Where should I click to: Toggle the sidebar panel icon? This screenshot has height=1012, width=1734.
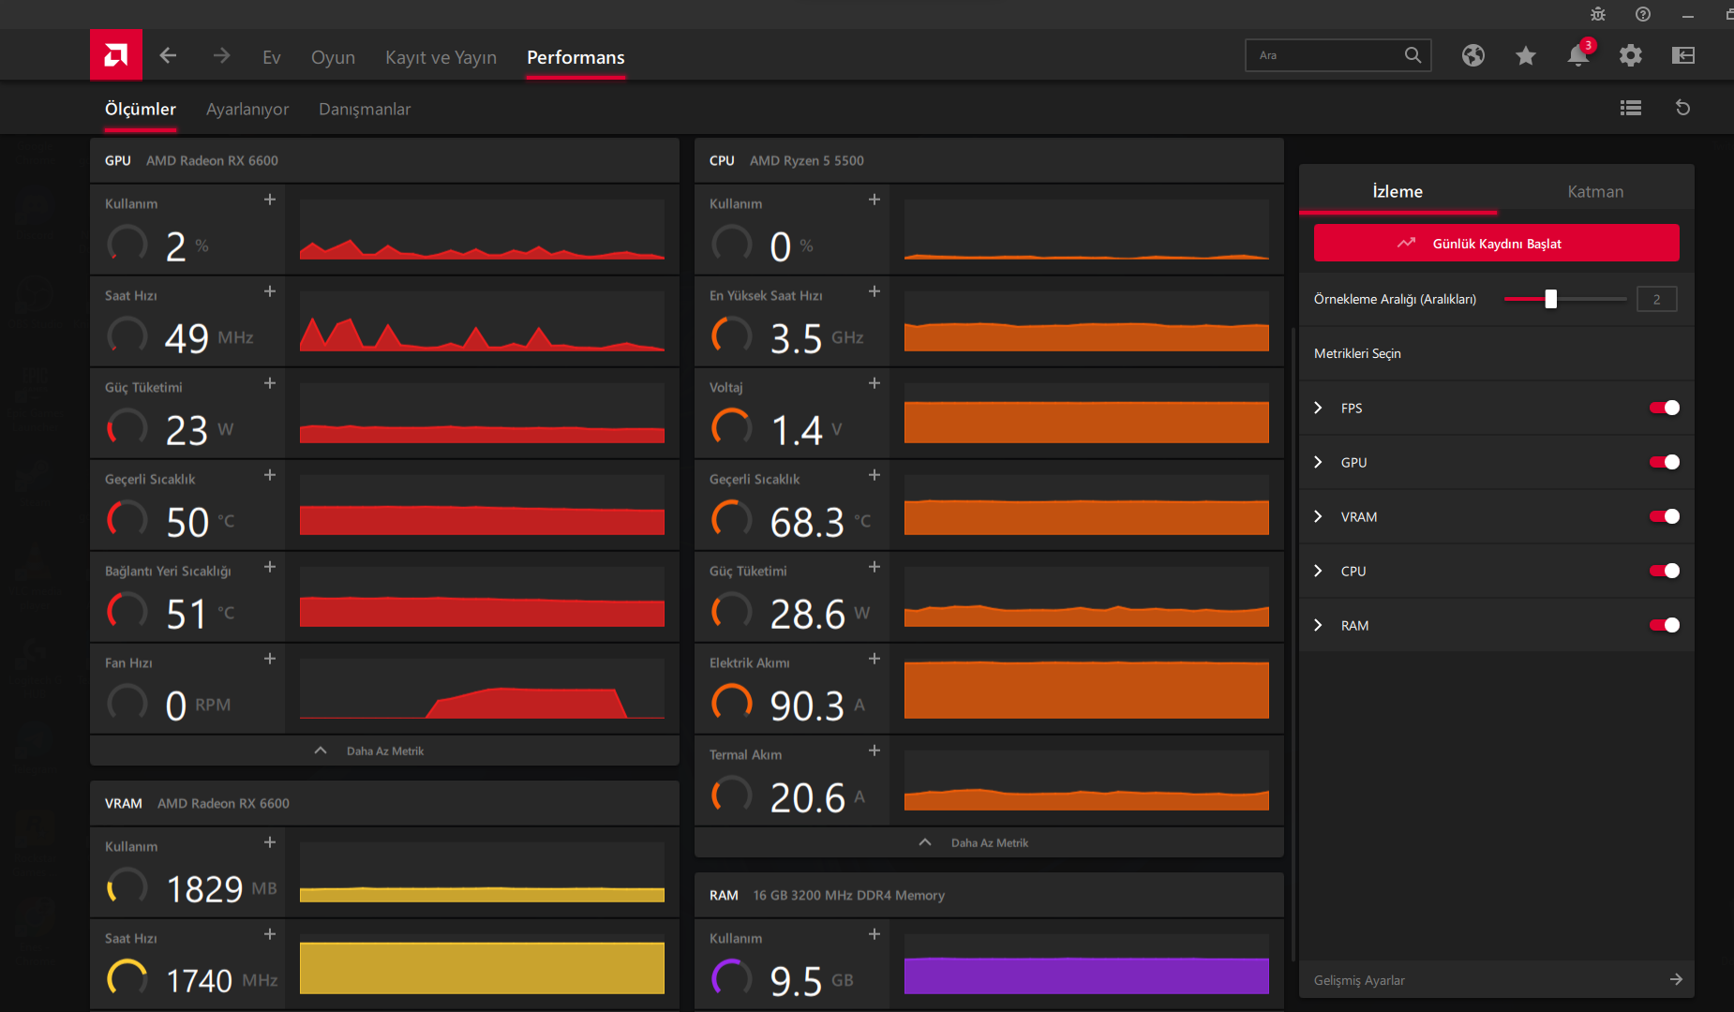click(1683, 55)
